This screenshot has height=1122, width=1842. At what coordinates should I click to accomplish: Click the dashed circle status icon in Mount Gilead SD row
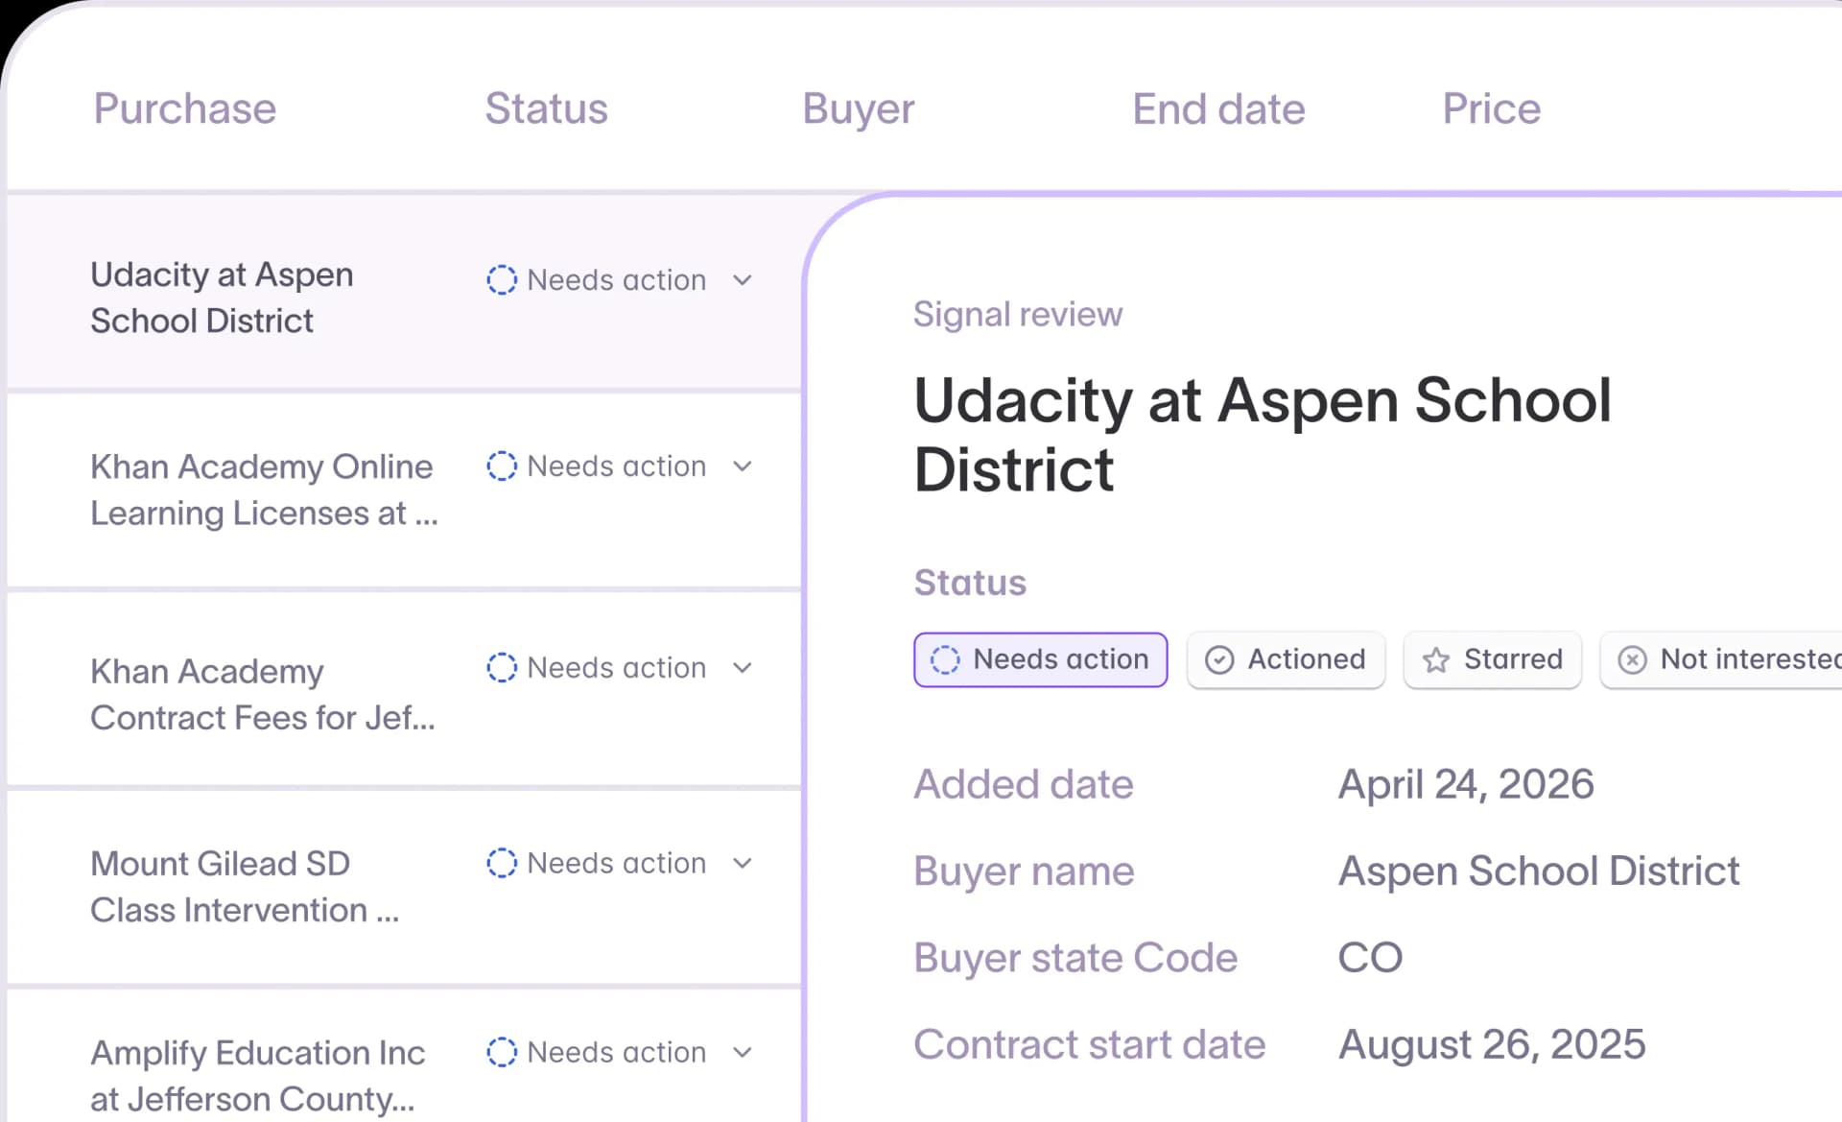coord(501,863)
